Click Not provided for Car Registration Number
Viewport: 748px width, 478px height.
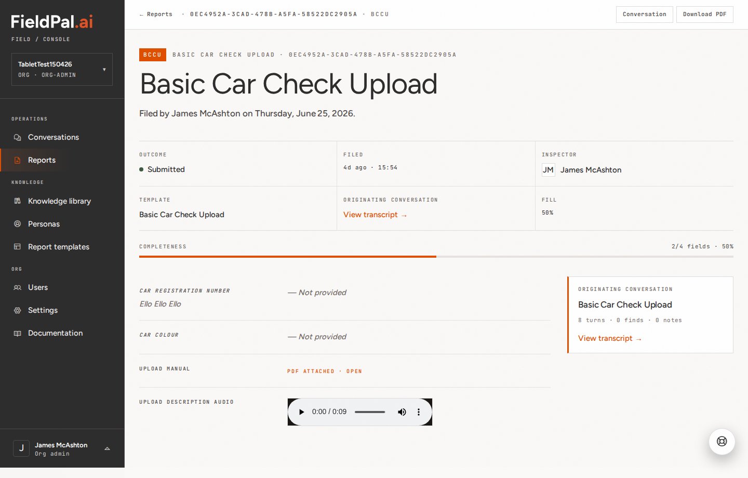click(x=317, y=293)
